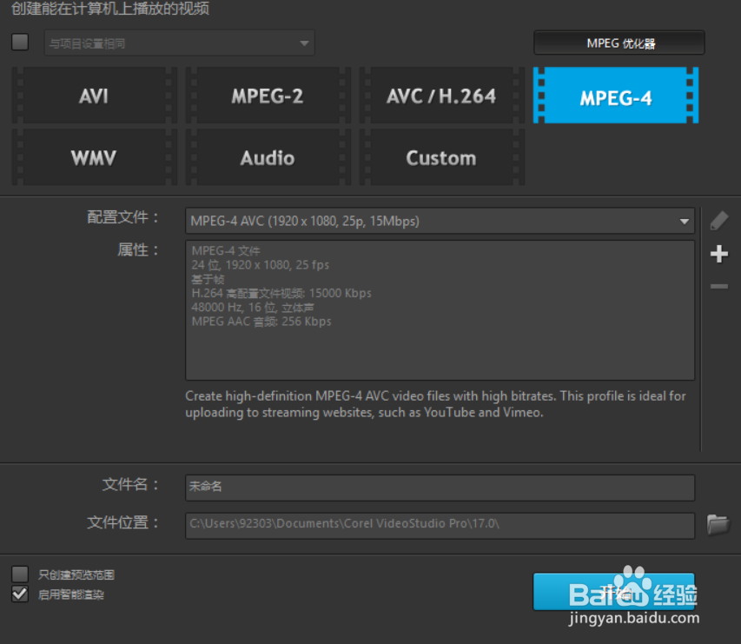Click the 'MPEG AAC 音频: 256 Kbps' line
The image size is (741, 644).
(x=261, y=322)
